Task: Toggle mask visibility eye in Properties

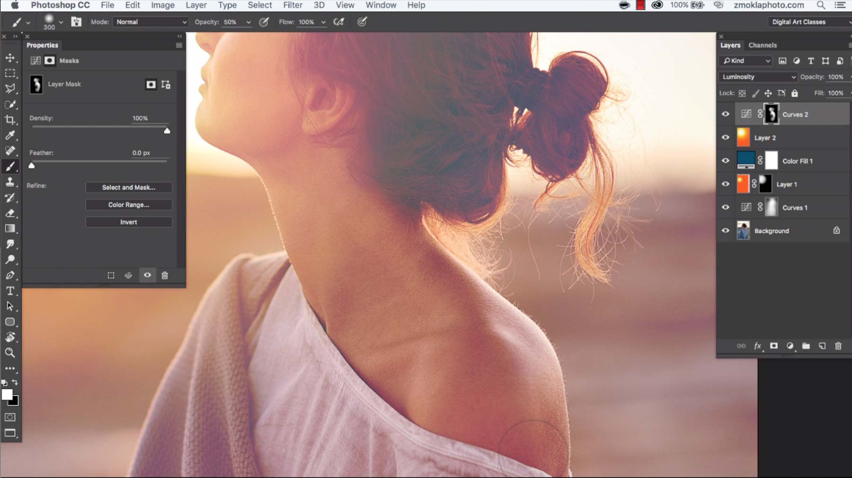Action: coord(147,275)
